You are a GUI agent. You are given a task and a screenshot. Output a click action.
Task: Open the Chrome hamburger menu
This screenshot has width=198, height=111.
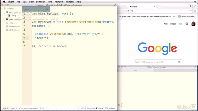(x=195, y=11)
